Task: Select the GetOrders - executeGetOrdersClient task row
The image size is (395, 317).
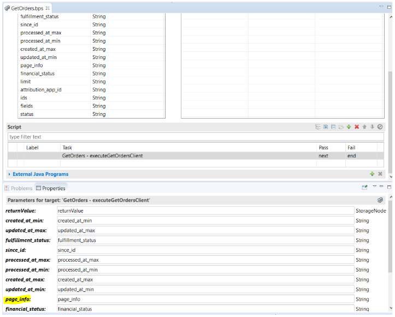Action: tap(164, 156)
